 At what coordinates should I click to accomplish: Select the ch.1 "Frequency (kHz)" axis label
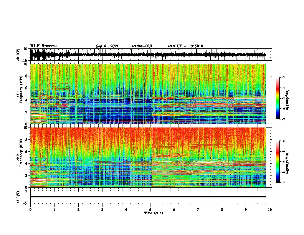(21, 89)
